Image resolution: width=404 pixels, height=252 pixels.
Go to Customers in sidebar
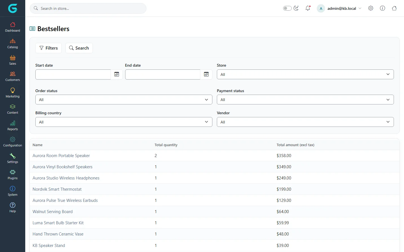tap(13, 76)
